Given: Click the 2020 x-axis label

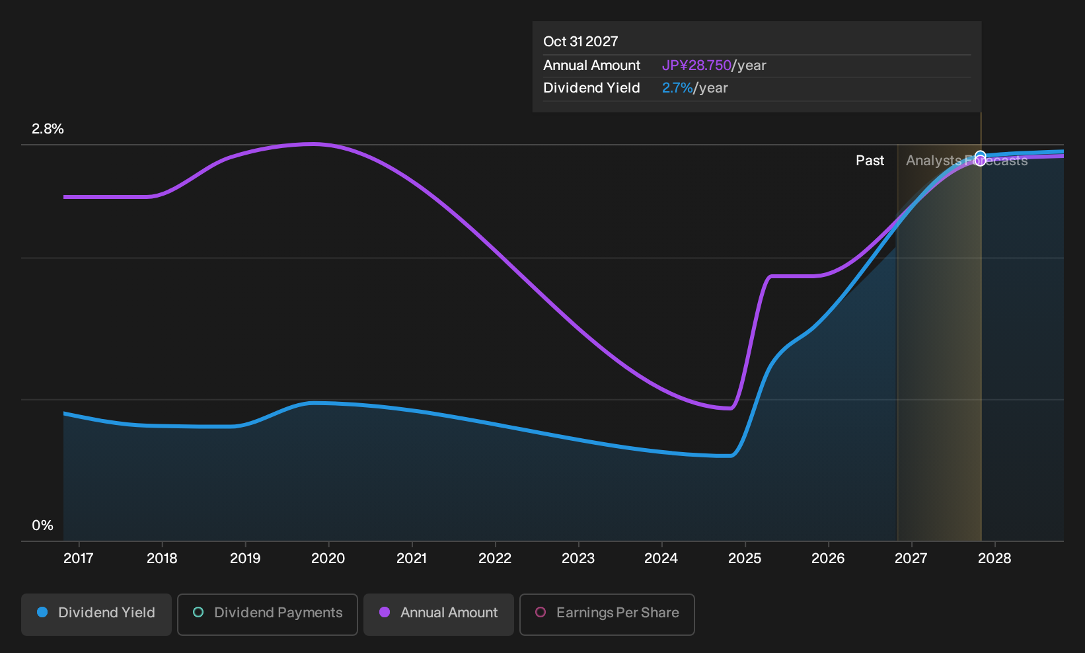Looking at the screenshot, I should 328,558.
